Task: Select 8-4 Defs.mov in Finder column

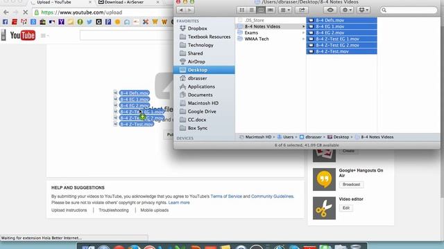Action: tap(341, 20)
